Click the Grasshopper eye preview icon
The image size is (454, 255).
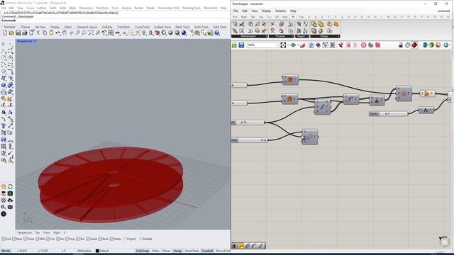pos(293,45)
